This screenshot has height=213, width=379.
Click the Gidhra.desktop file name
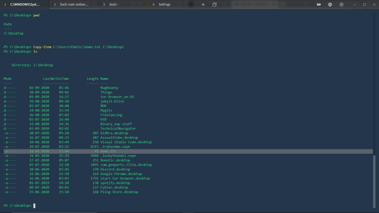click(x=114, y=133)
